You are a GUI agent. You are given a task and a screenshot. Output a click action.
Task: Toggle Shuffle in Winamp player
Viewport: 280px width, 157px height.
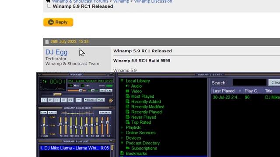coord(90,100)
